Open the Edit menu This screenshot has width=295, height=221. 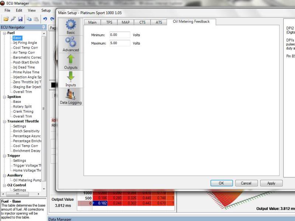19,11
